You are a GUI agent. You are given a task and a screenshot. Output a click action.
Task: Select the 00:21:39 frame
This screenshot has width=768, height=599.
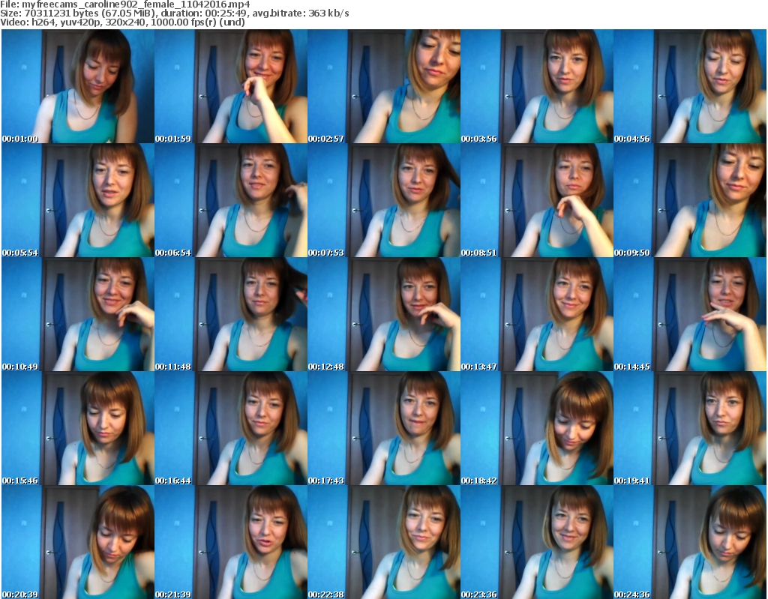coord(231,542)
